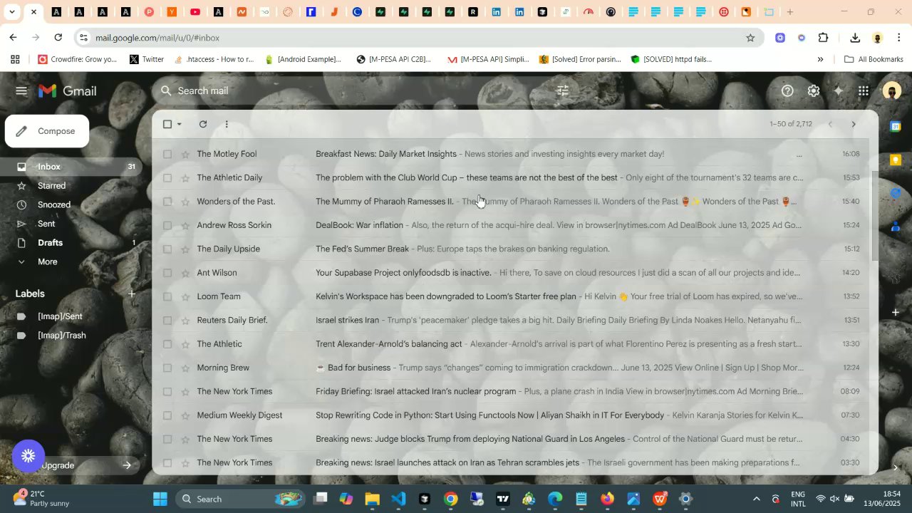Open the Inbox folder

click(x=71, y=167)
